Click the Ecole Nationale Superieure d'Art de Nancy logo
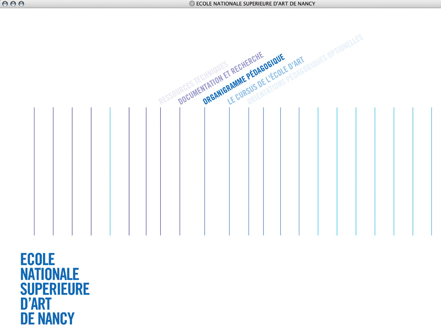The height and width of the screenshot is (331, 441). (x=55, y=289)
